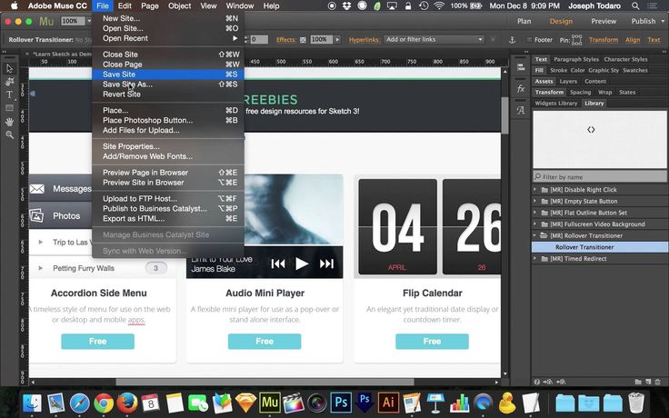Image resolution: width=669 pixels, height=418 pixels.
Task: Switch to the Layers tab
Action: point(568,82)
